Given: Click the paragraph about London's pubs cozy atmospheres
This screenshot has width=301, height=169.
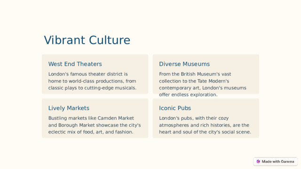Looking at the screenshot, I should tap(205, 125).
